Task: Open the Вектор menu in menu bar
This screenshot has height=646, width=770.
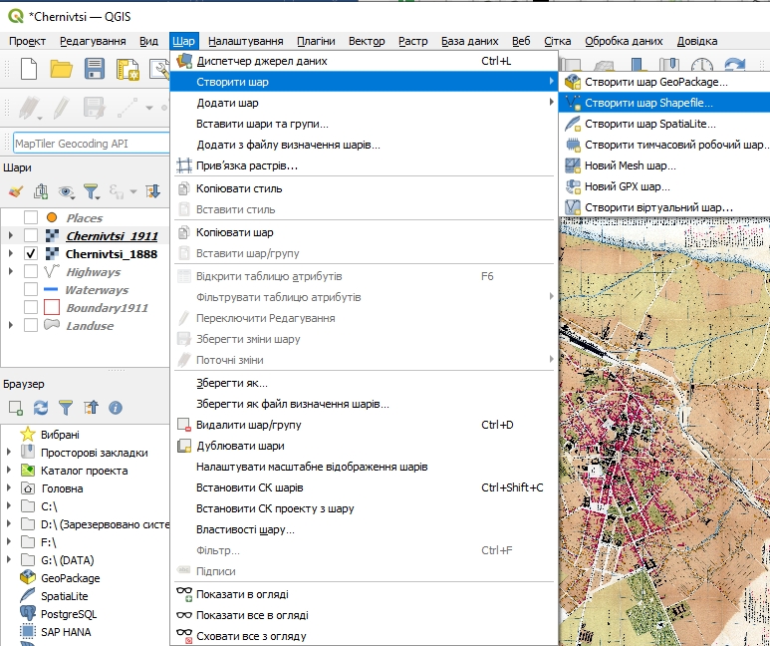Action: click(x=367, y=41)
